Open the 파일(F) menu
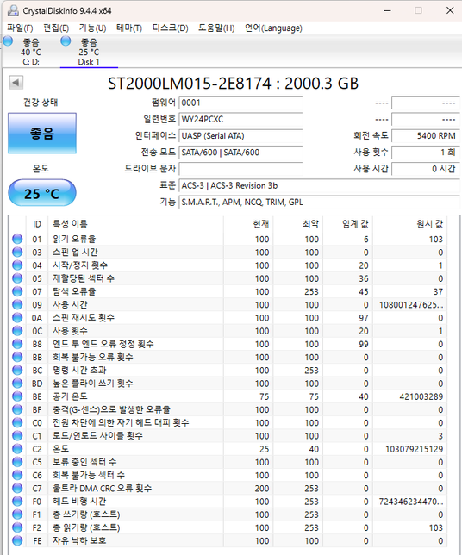 pos(20,28)
